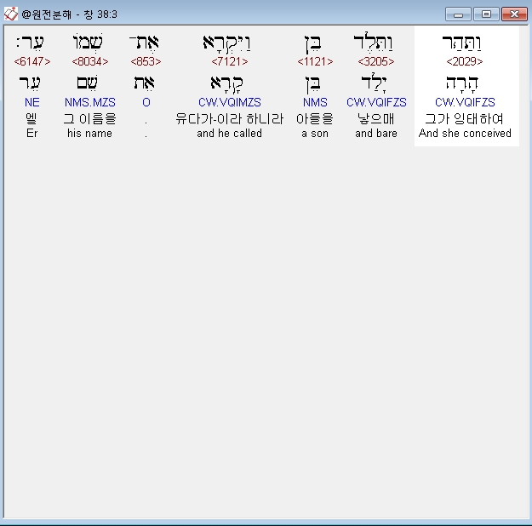
Task: Click Hebrew word above <853>
Action: pyautogui.click(x=144, y=43)
